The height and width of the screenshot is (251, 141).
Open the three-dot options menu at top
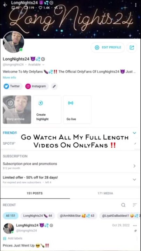point(135,5)
